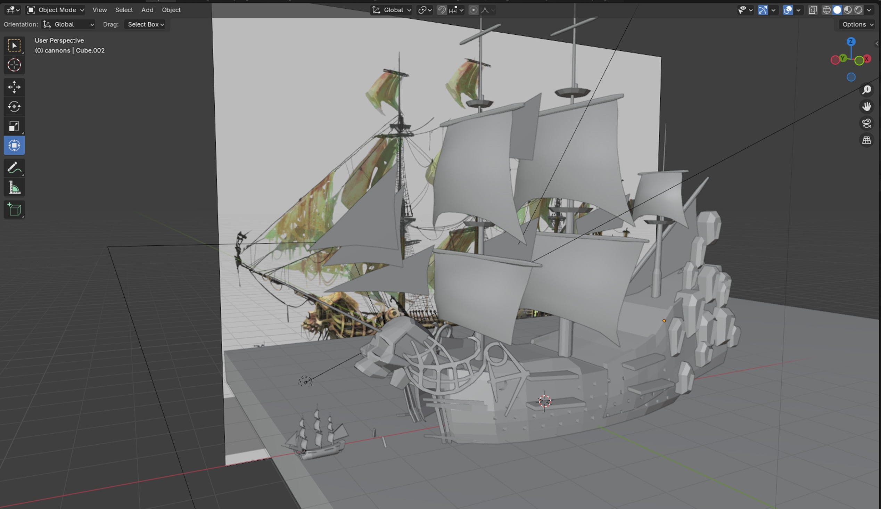Expand the viewport shading options dropdown
The height and width of the screenshot is (509, 881).
tap(869, 10)
